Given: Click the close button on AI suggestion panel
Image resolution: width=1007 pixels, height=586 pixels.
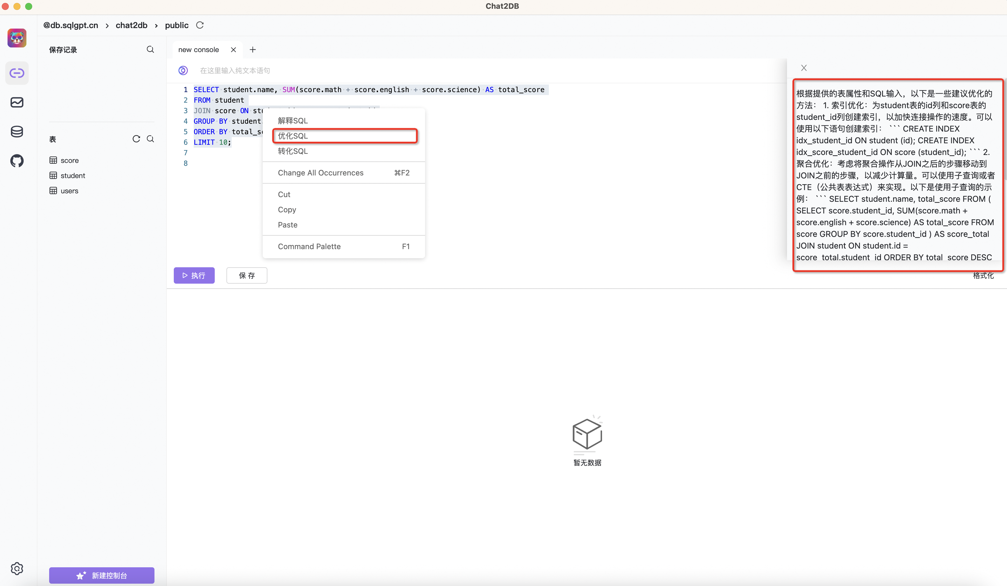Looking at the screenshot, I should (x=804, y=68).
